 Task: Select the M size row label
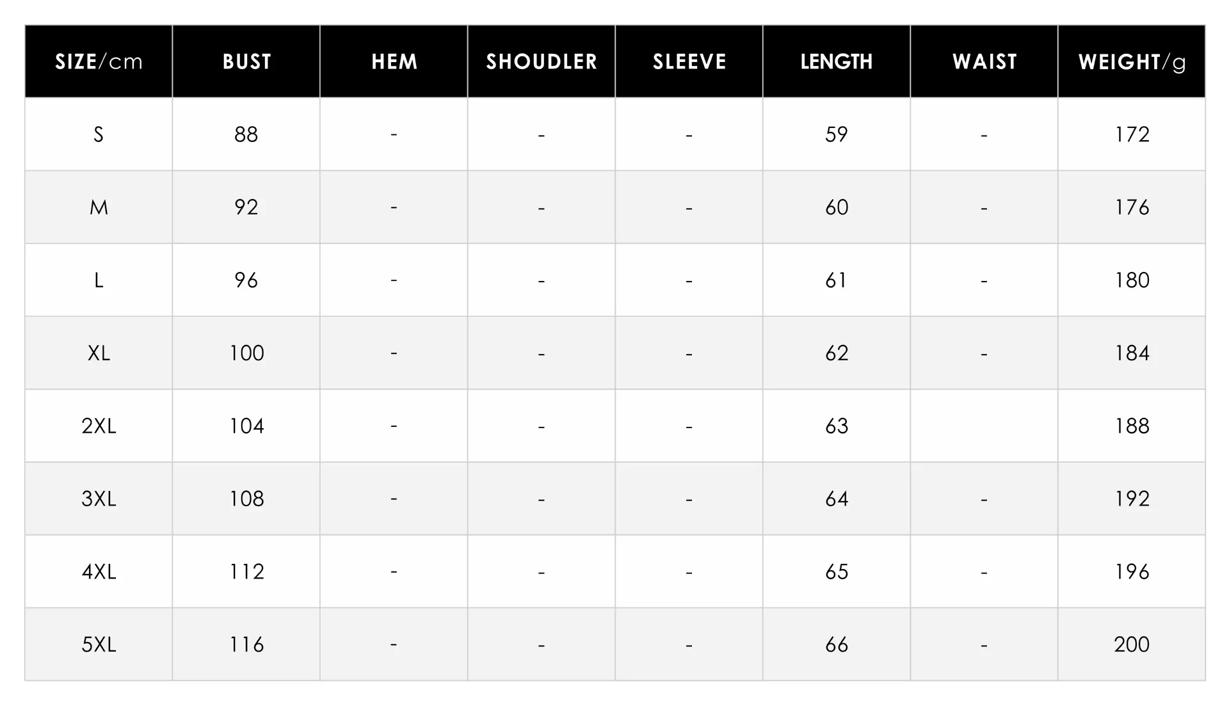(99, 207)
